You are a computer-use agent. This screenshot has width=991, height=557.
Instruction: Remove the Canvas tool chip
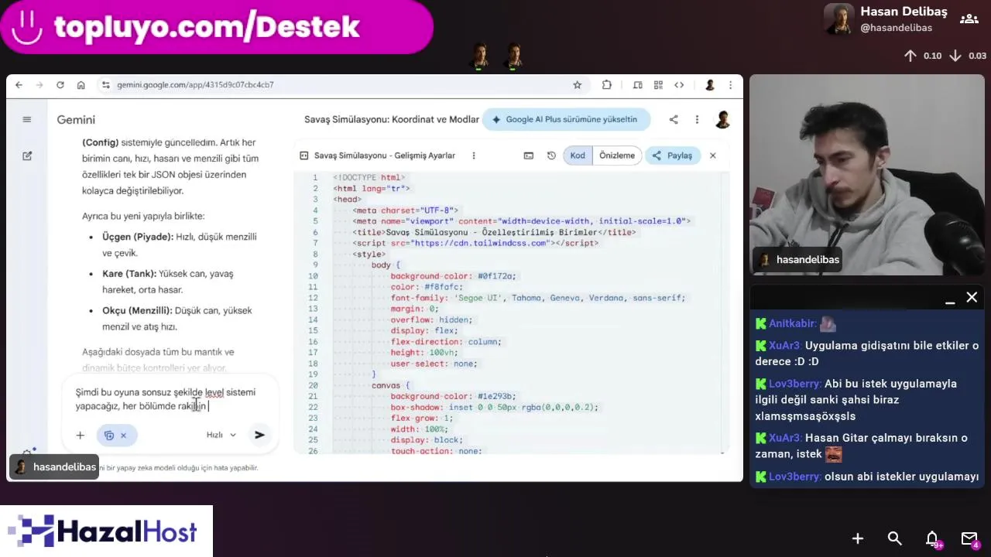(x=123, y=436)
